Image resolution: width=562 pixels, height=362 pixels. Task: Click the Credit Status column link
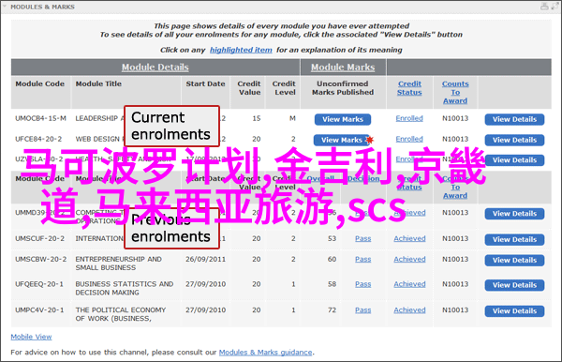pyautogui.click(x=409, y=88)
